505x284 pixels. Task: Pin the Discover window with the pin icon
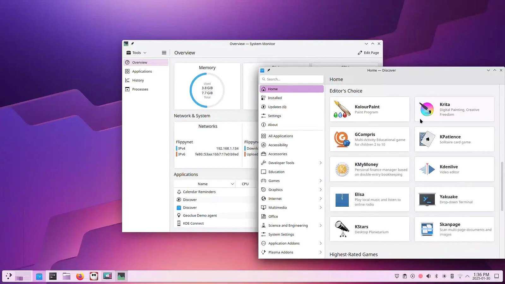tap(269, 70)
